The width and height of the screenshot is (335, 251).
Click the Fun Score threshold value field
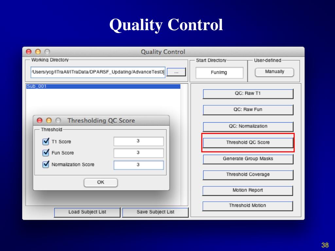(139, 153)
